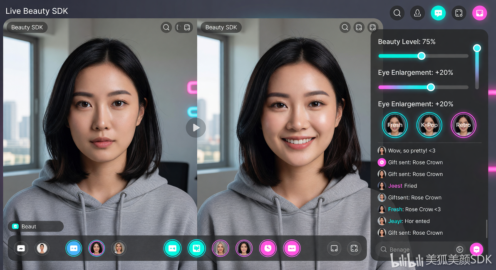
Task: Click the pink heart clock icon
Action: (268, 248)
